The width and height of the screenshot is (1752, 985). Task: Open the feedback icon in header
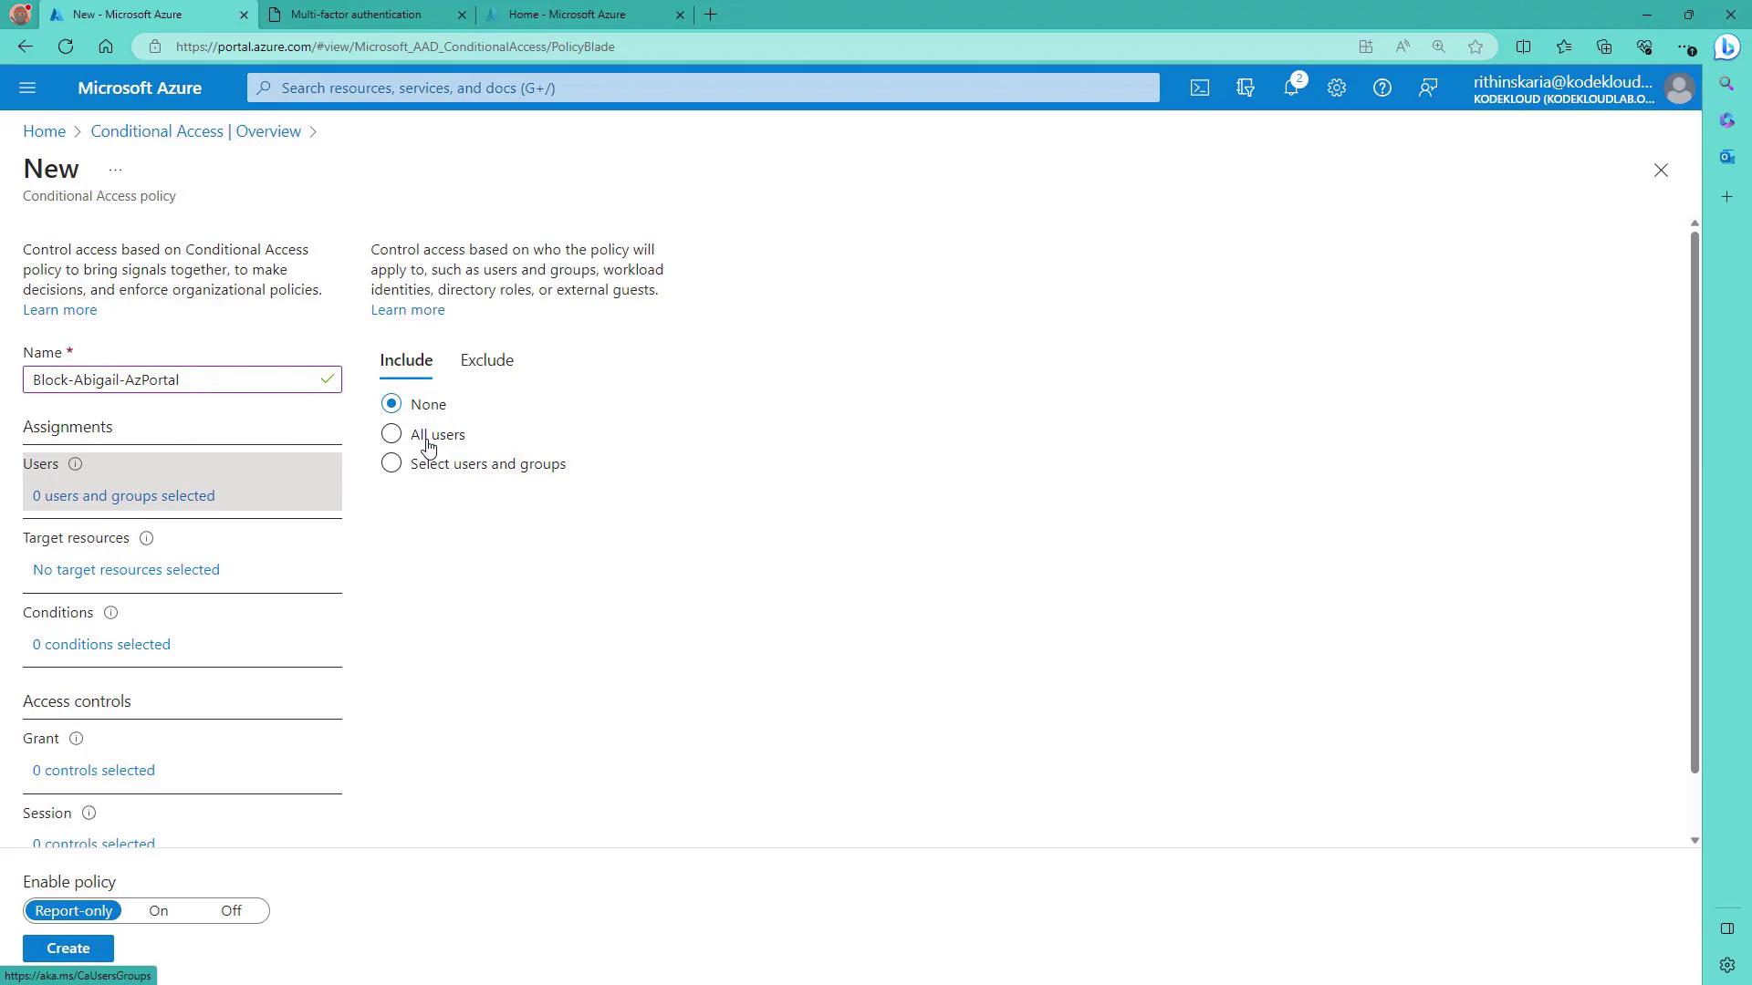click(x=1428, y=88)
